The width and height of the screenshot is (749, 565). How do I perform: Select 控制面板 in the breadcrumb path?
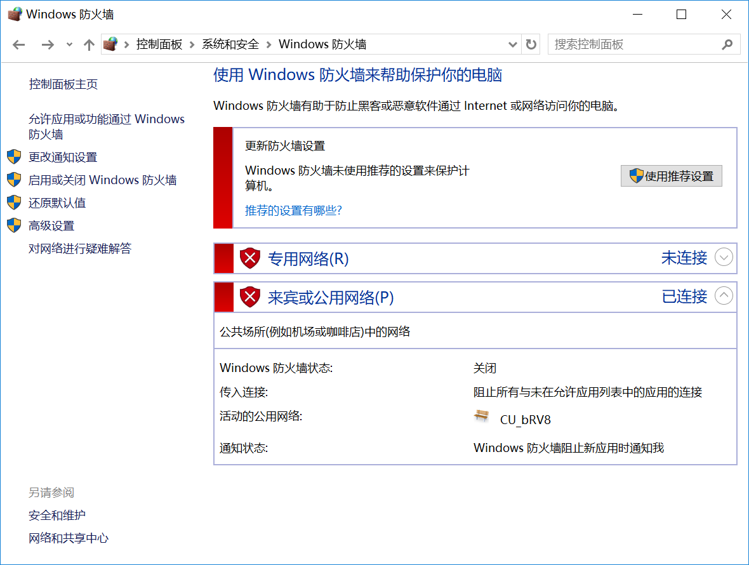click(x=159, y=44)
